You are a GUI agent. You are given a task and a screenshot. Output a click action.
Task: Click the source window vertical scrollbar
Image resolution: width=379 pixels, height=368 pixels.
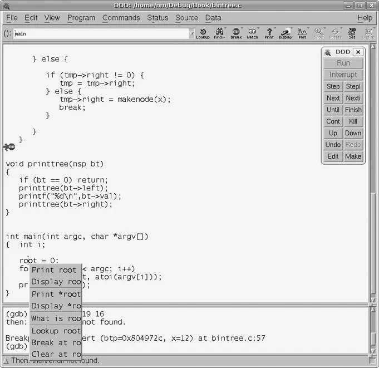[x=375, y=167]
